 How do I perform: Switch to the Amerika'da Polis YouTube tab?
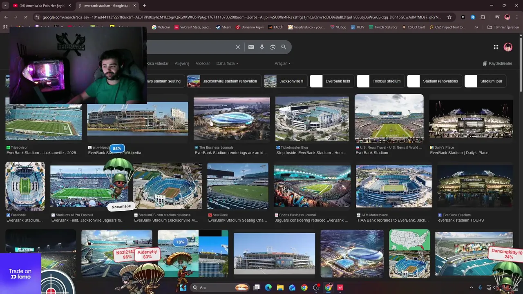pyautogui.click(x=42, y=5)
